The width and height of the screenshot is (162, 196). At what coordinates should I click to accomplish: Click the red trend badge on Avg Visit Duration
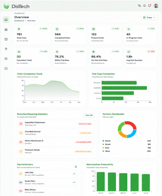click(151, 51)
